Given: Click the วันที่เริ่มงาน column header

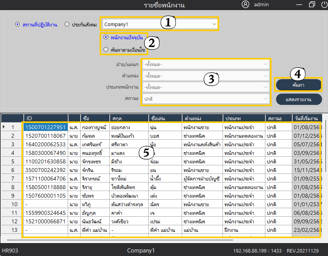Looking at the screenshot, I should (x=307, y=118).
